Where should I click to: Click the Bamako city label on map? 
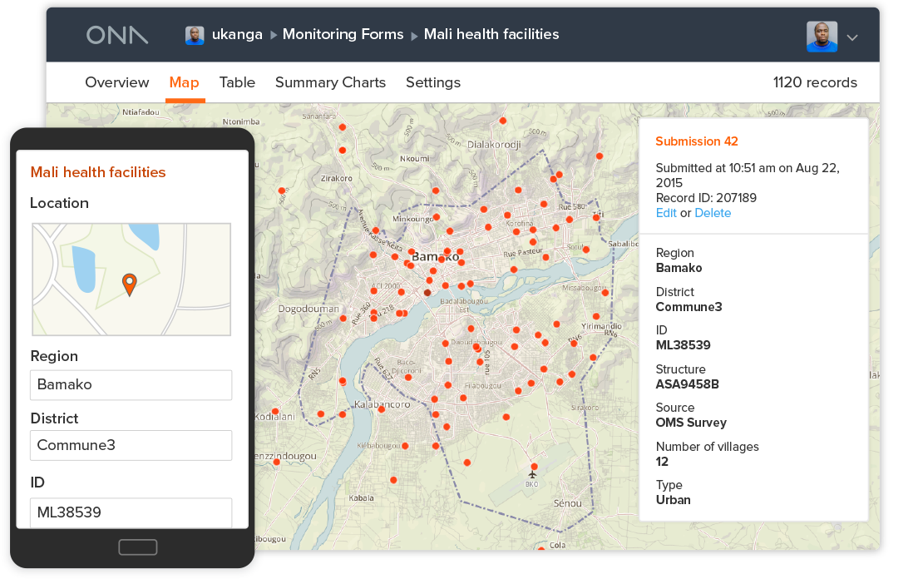(x=435, y=257)
